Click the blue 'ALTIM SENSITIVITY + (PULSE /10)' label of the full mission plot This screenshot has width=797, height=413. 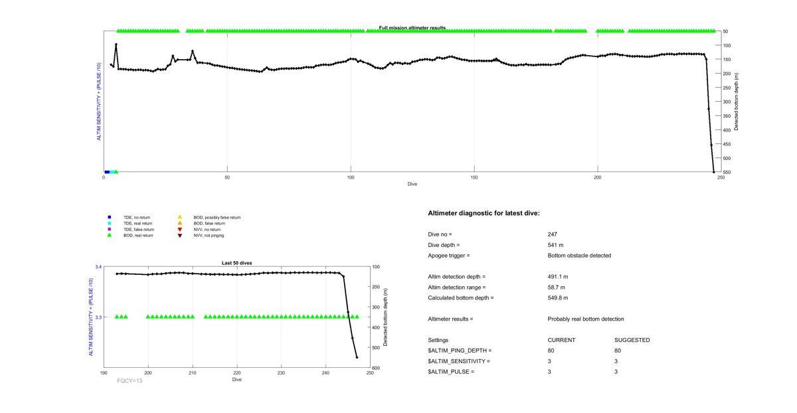(100, 102)
